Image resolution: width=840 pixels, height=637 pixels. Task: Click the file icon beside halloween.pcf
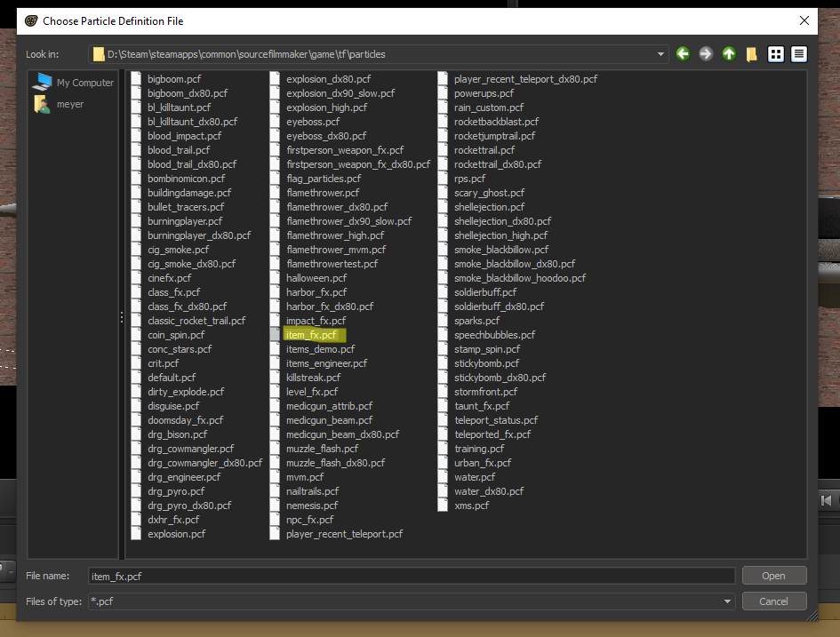275,278
